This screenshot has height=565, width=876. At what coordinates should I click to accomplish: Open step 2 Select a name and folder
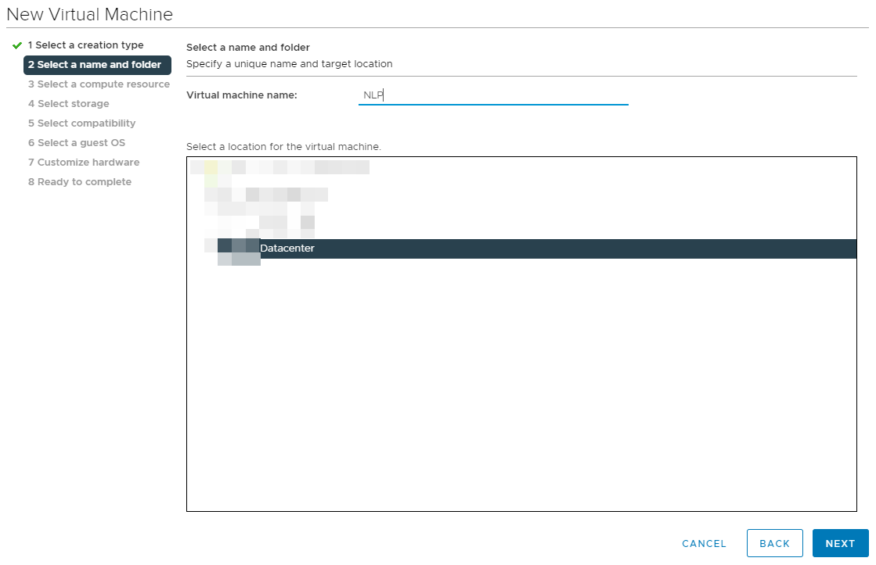tap(95, 65)
